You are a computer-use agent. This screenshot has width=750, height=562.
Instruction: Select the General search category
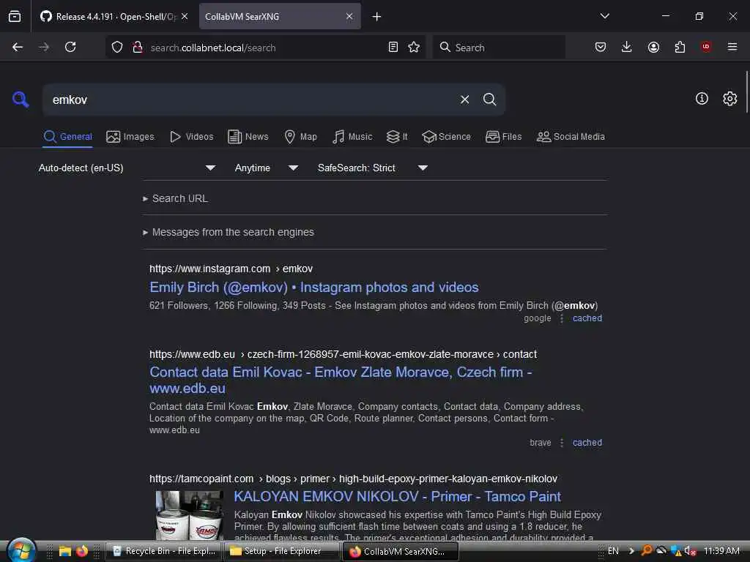pos(67,137)
